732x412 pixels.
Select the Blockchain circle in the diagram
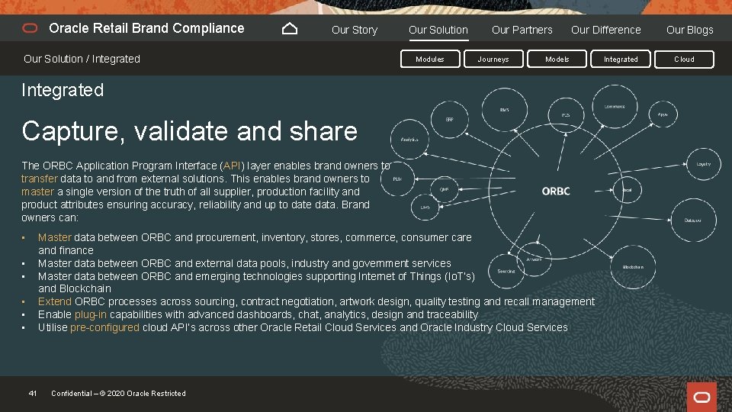[633, 267]
